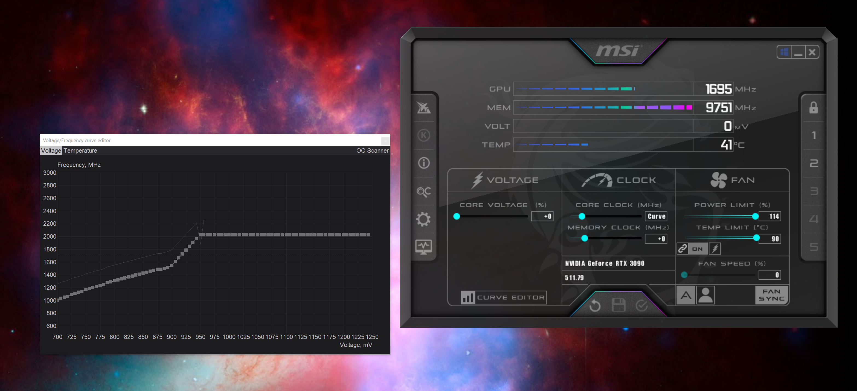
Task: Click the Power Limit 114 field
Action: coord(769,216)
